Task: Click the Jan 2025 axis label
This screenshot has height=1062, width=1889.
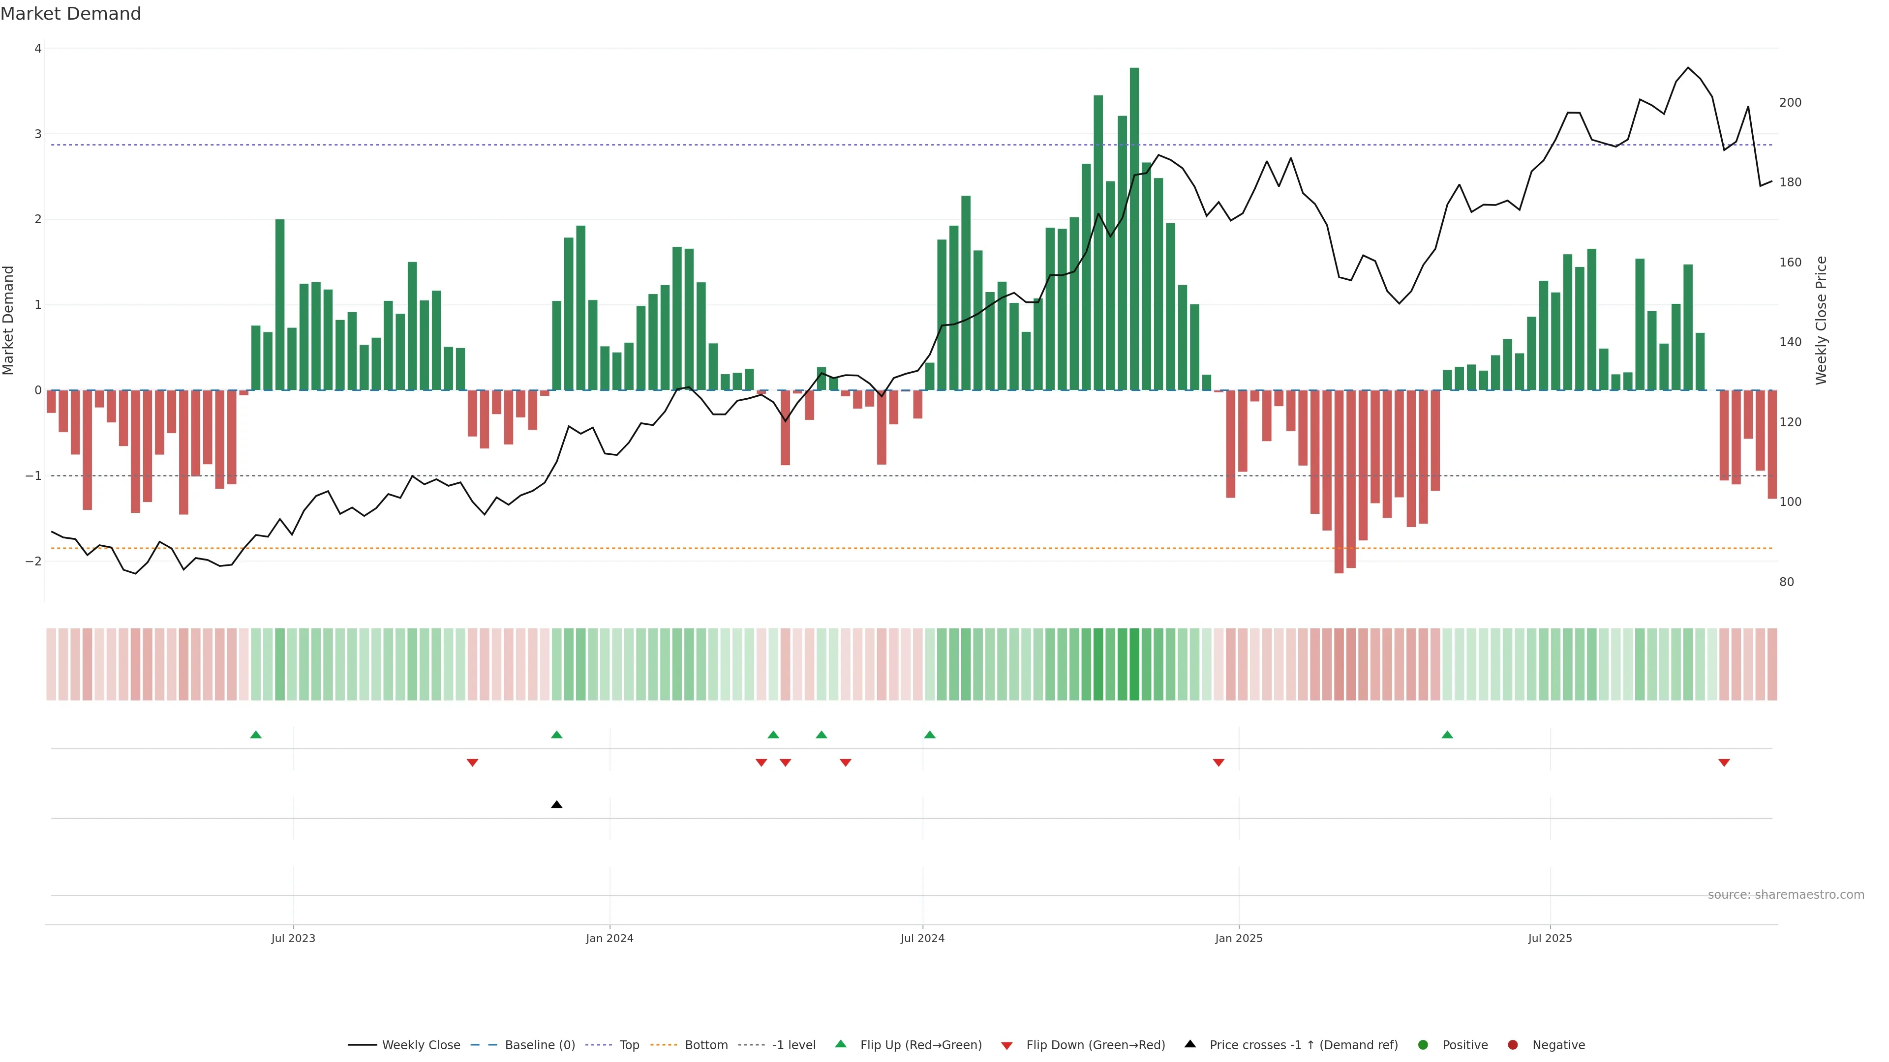Action: (x=1239, y=938)
